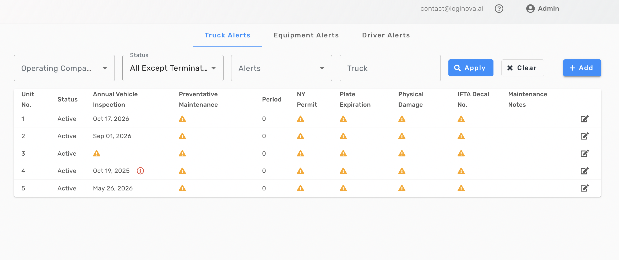Click the Preventative Maintenance warning for unit 3
The image size is (619, 260).
(182, 153)
